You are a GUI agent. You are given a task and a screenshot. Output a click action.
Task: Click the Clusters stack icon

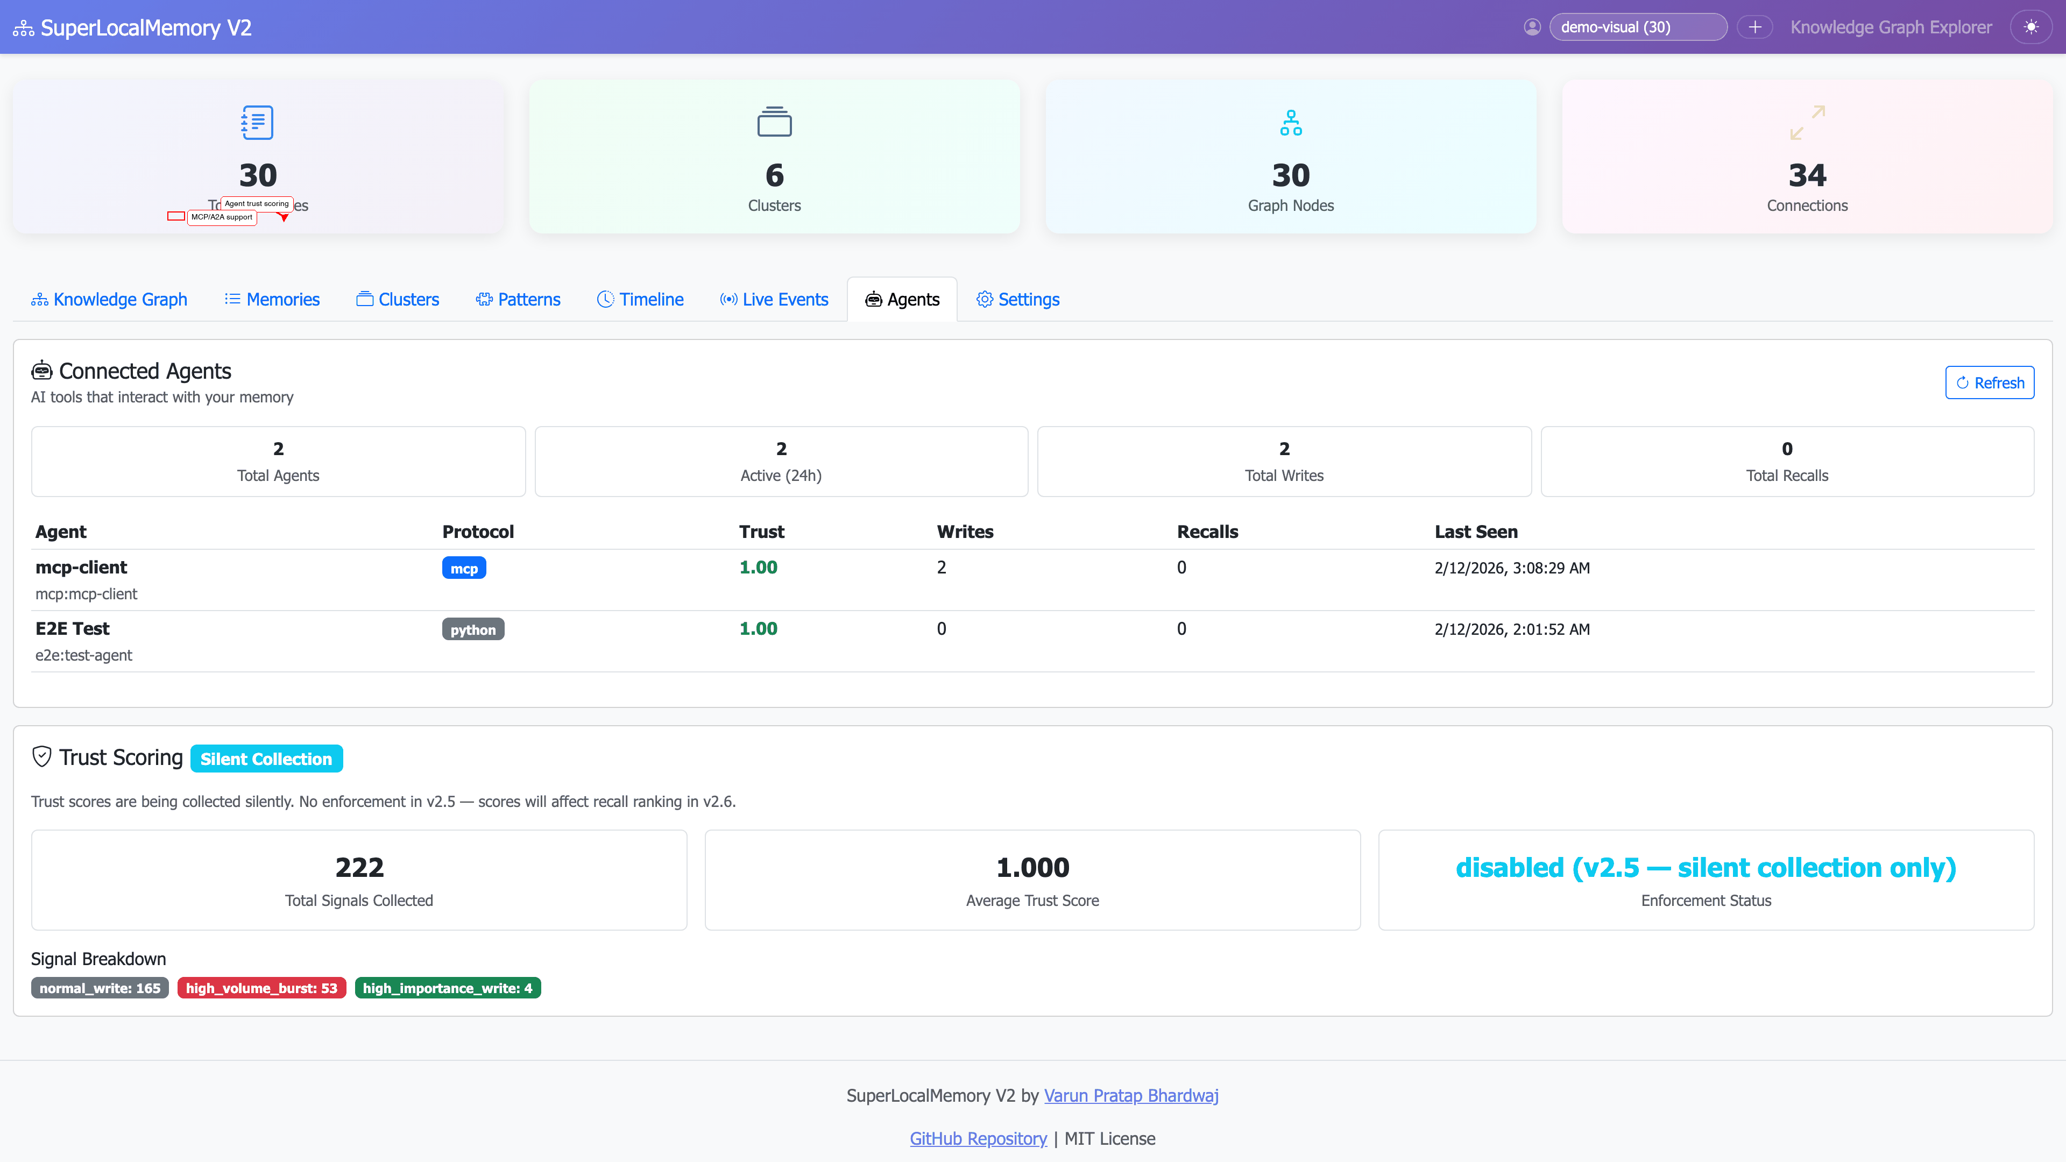[x=774, y=123]
